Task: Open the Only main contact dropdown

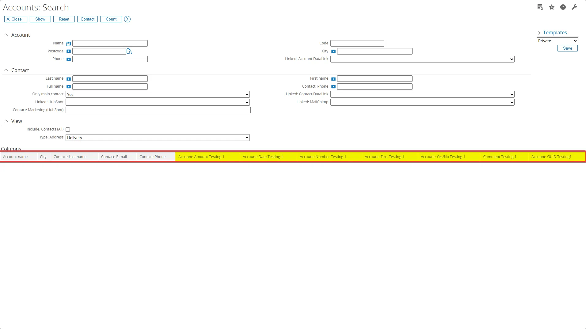Action: coord(158,94)
